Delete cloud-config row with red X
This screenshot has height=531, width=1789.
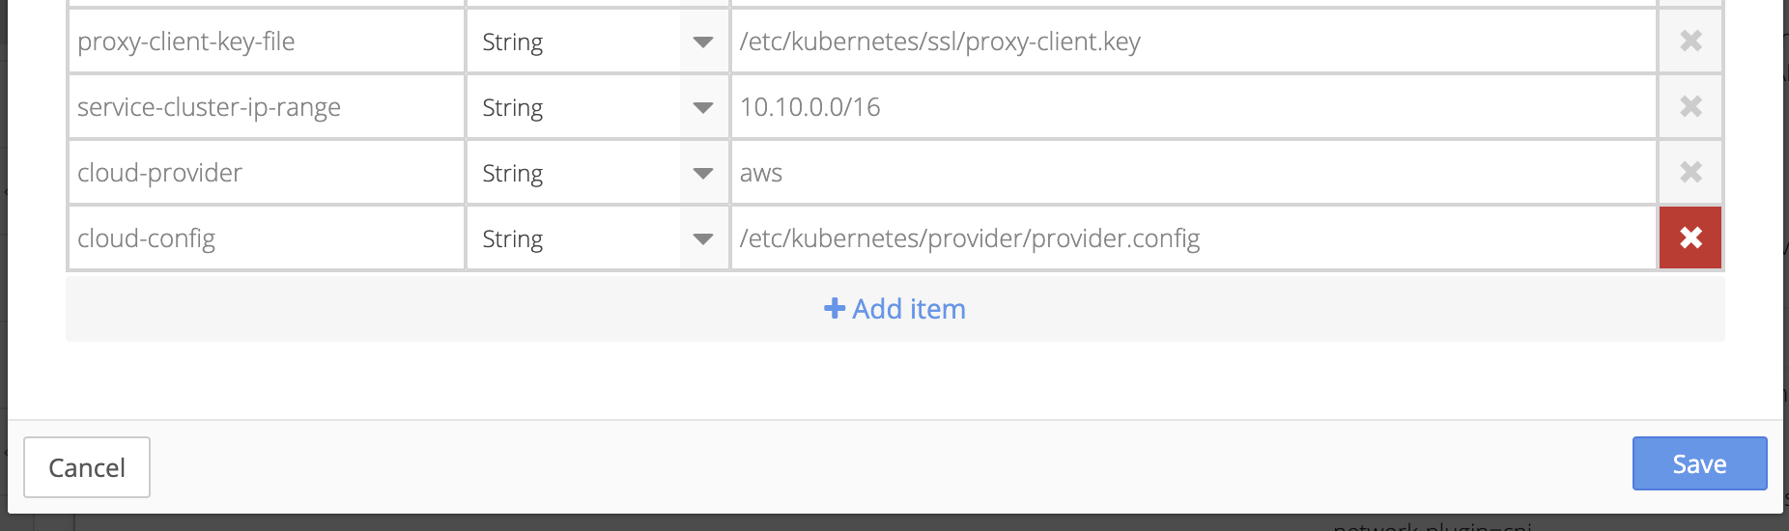click(x=1690, y=238)
